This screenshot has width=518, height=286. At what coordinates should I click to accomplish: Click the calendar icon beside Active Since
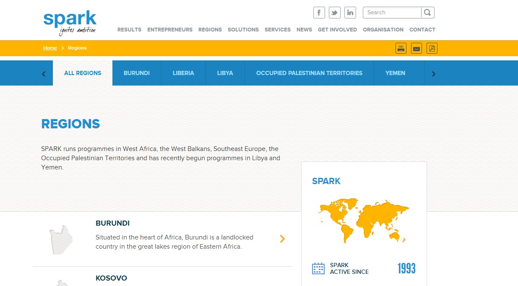(x=318, y=268)
